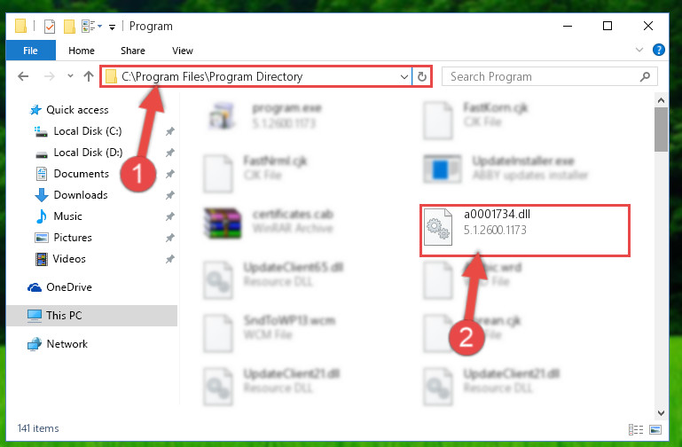Image resolution: width=682 pixels, height=447 pixels.
Task: Click the vertical scrollbar thumb
Action: click(661, 129)
